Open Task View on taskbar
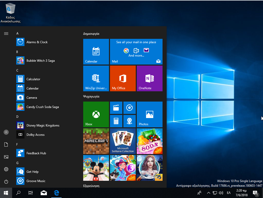Image resolution: width=263 pixels, height=198 pixels. pos(31,193)
